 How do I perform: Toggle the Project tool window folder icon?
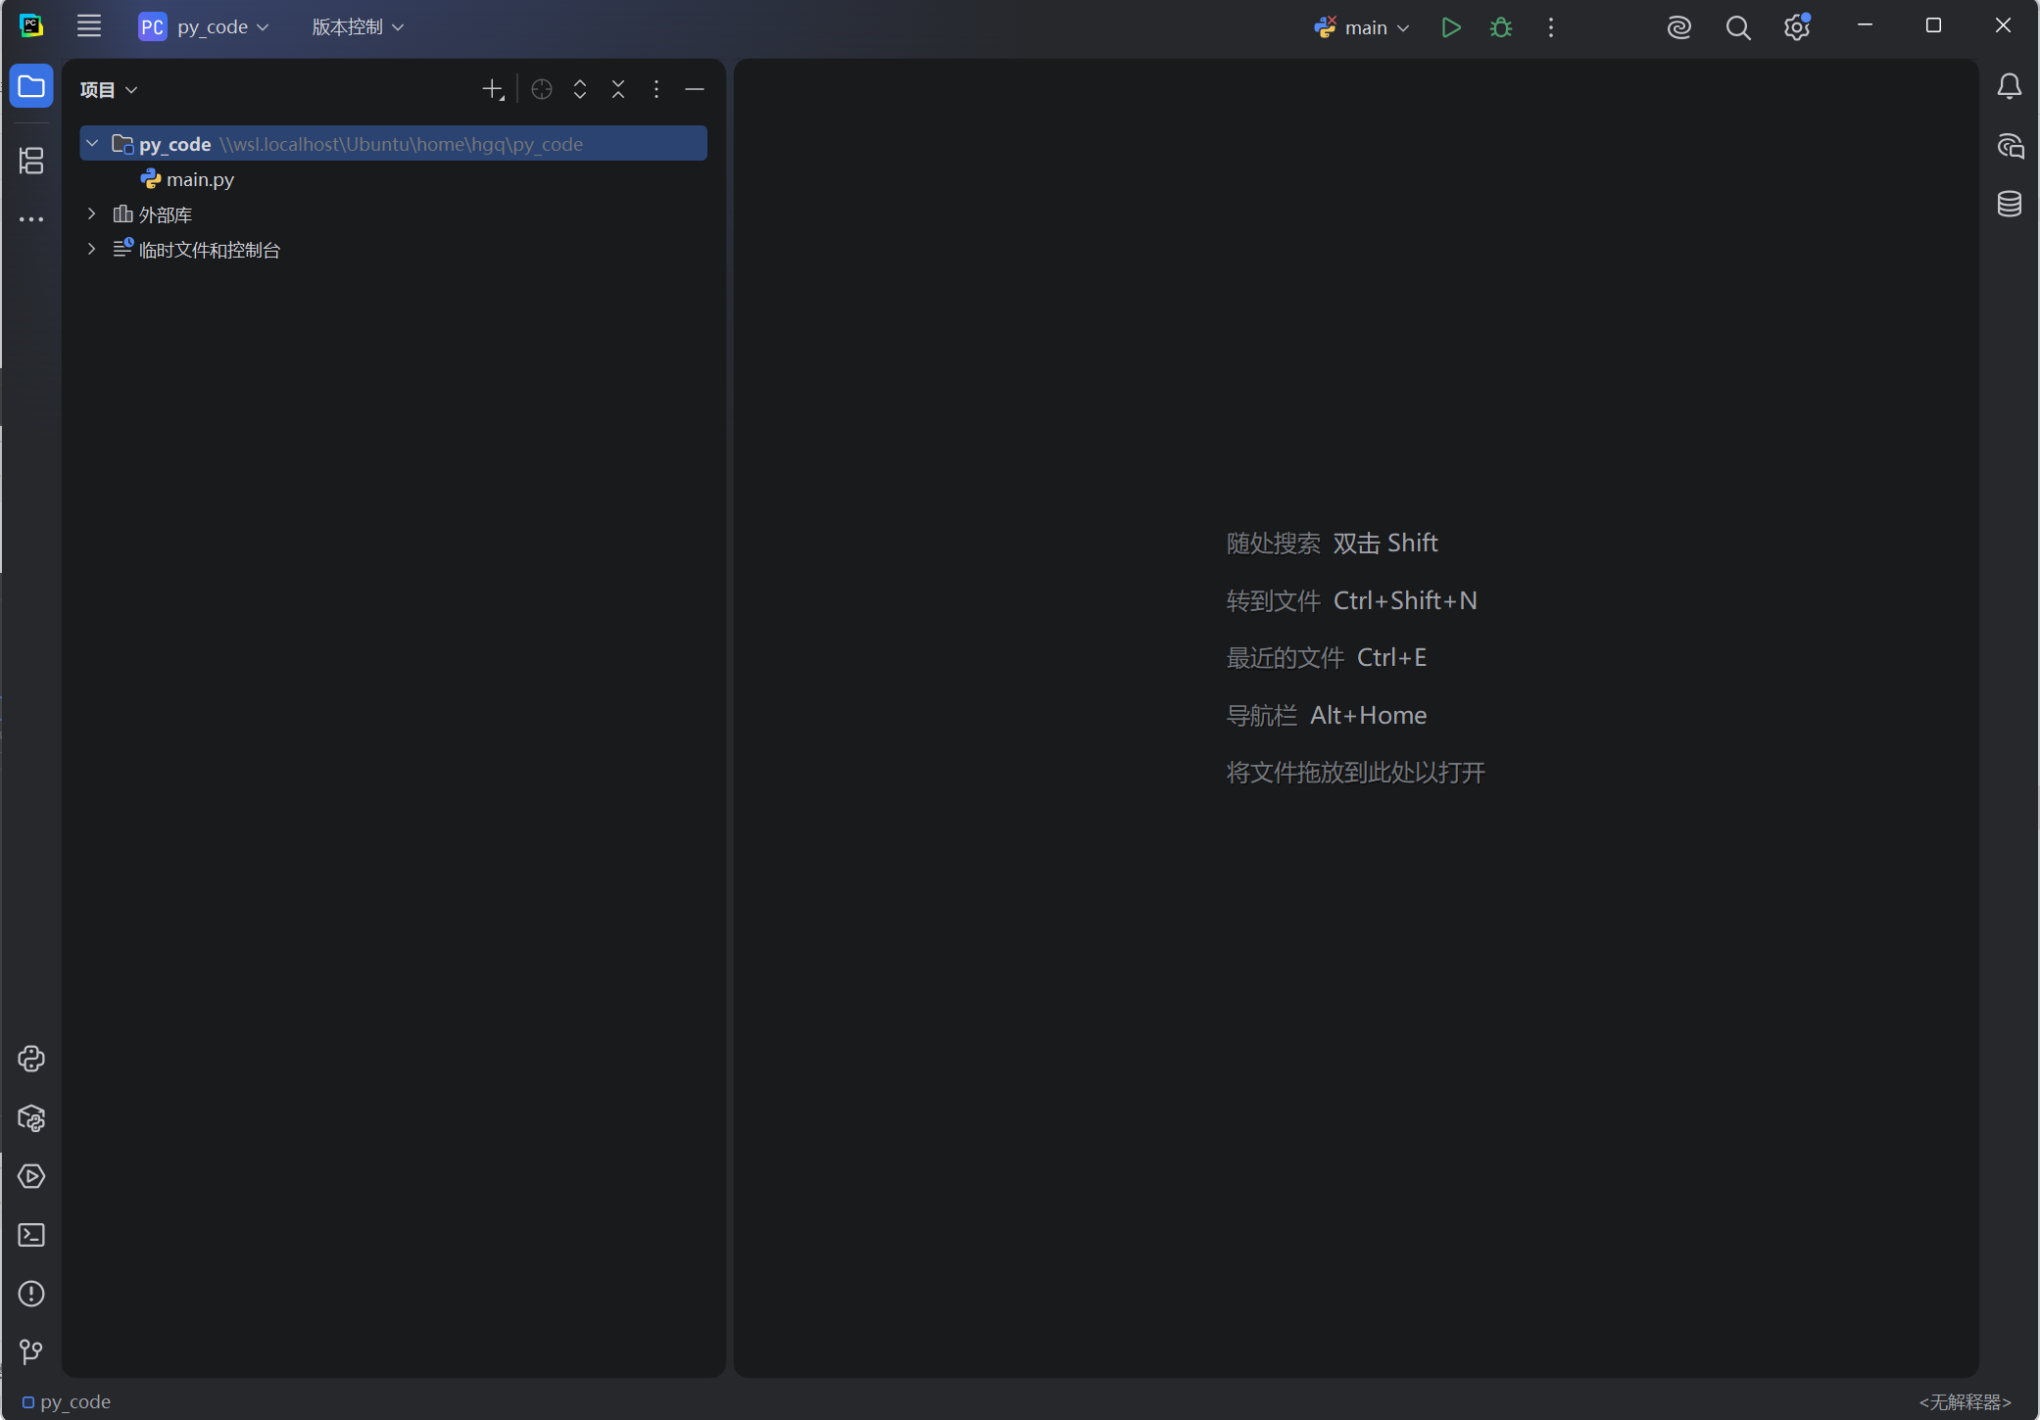(x=31, y=86)
